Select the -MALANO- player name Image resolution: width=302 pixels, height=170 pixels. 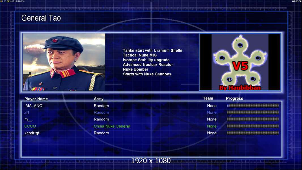[x=34, y=106]
